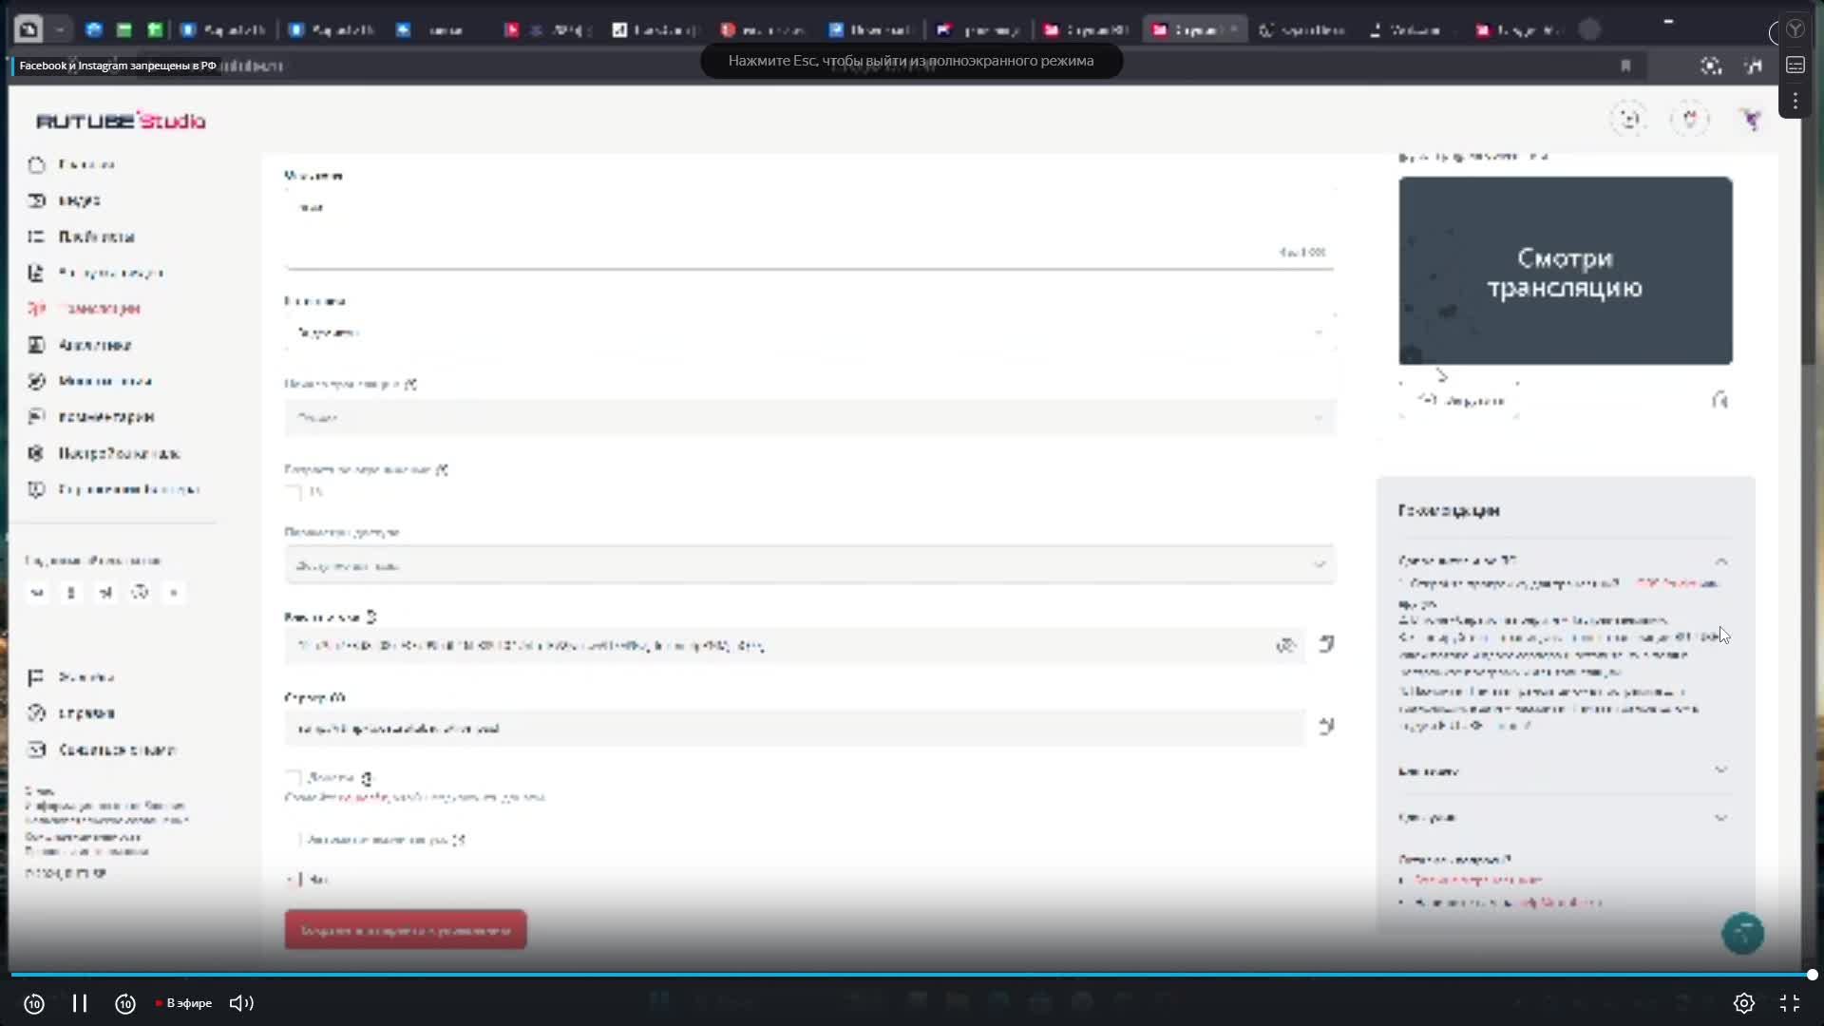Open player settings gear
1824x1026 pixels.
[1743, 1003]
